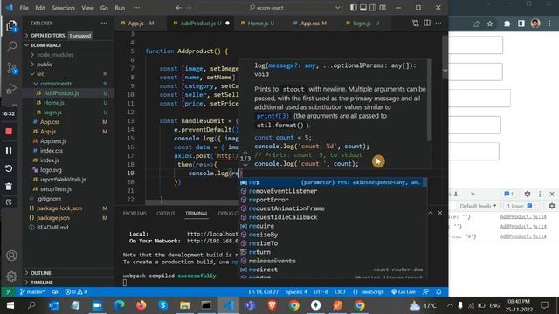The image size is (559, 314).
Task: Open Source Control view in activity bar
Action: [x=11, y=68]
